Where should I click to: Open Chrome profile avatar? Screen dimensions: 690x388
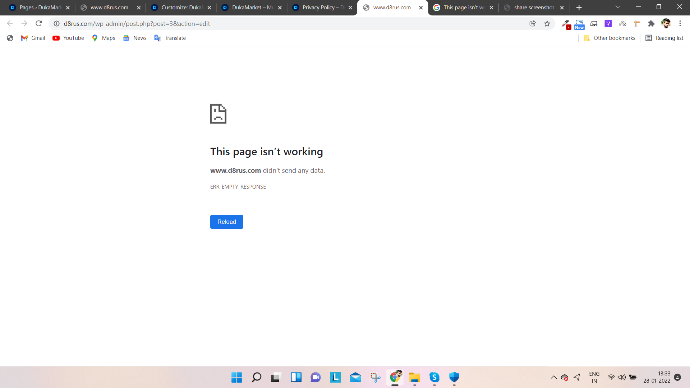(x=666, y=23)
